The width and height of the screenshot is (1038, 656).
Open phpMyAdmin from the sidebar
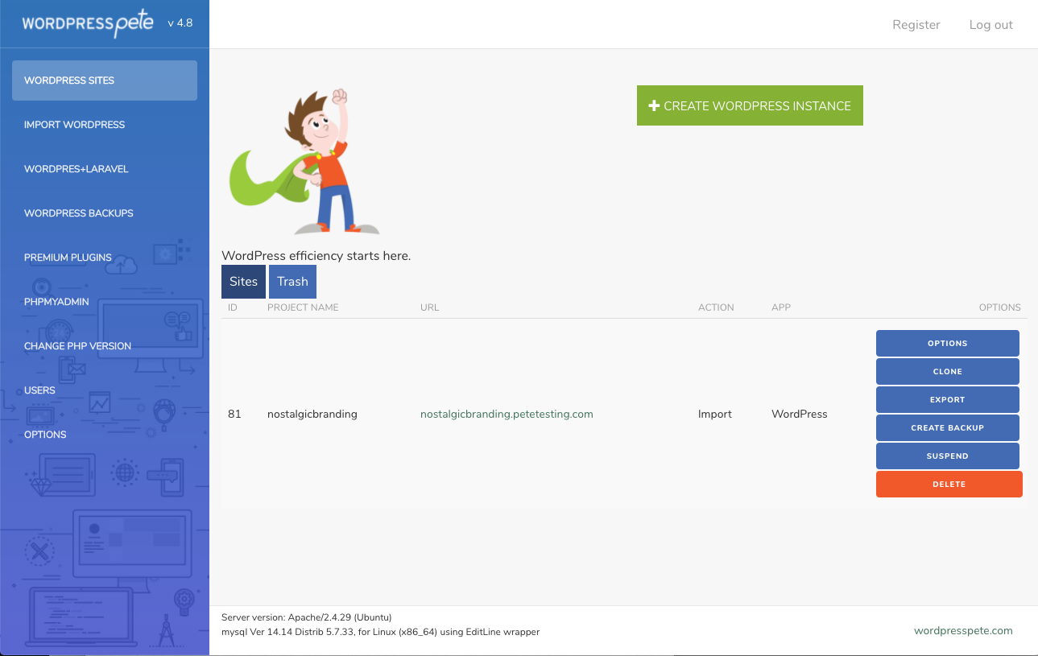coord(105,302)
